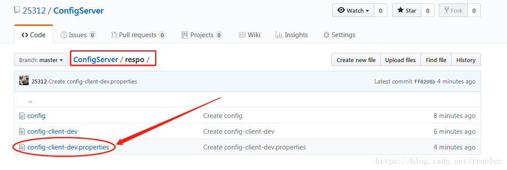Switch to the Insights tab
The height and width of the screenshot is (170, 507).
(292, 35)
